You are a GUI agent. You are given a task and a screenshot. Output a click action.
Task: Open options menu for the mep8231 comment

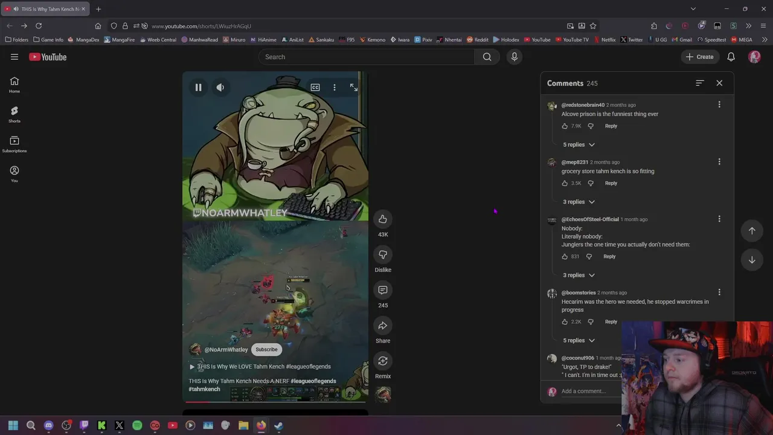(719, 162)
